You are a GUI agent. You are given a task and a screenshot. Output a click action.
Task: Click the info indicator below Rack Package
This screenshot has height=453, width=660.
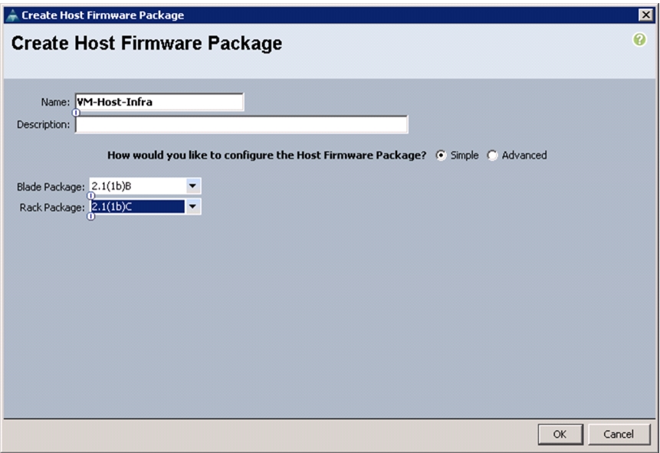click(90, 216)
